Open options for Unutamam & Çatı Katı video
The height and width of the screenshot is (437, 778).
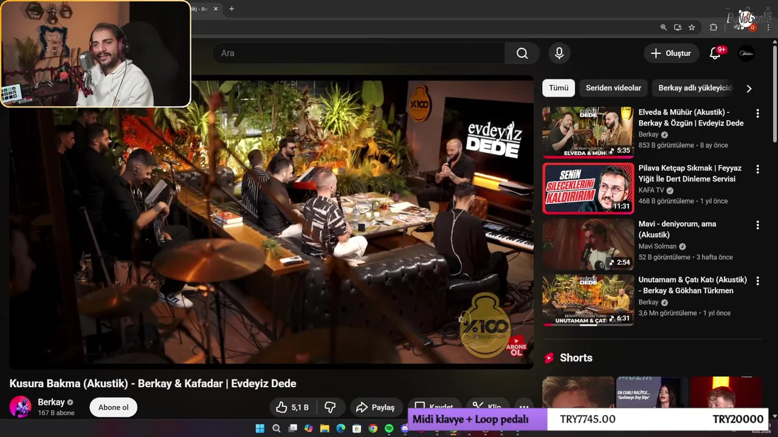[x=757, y=281]
